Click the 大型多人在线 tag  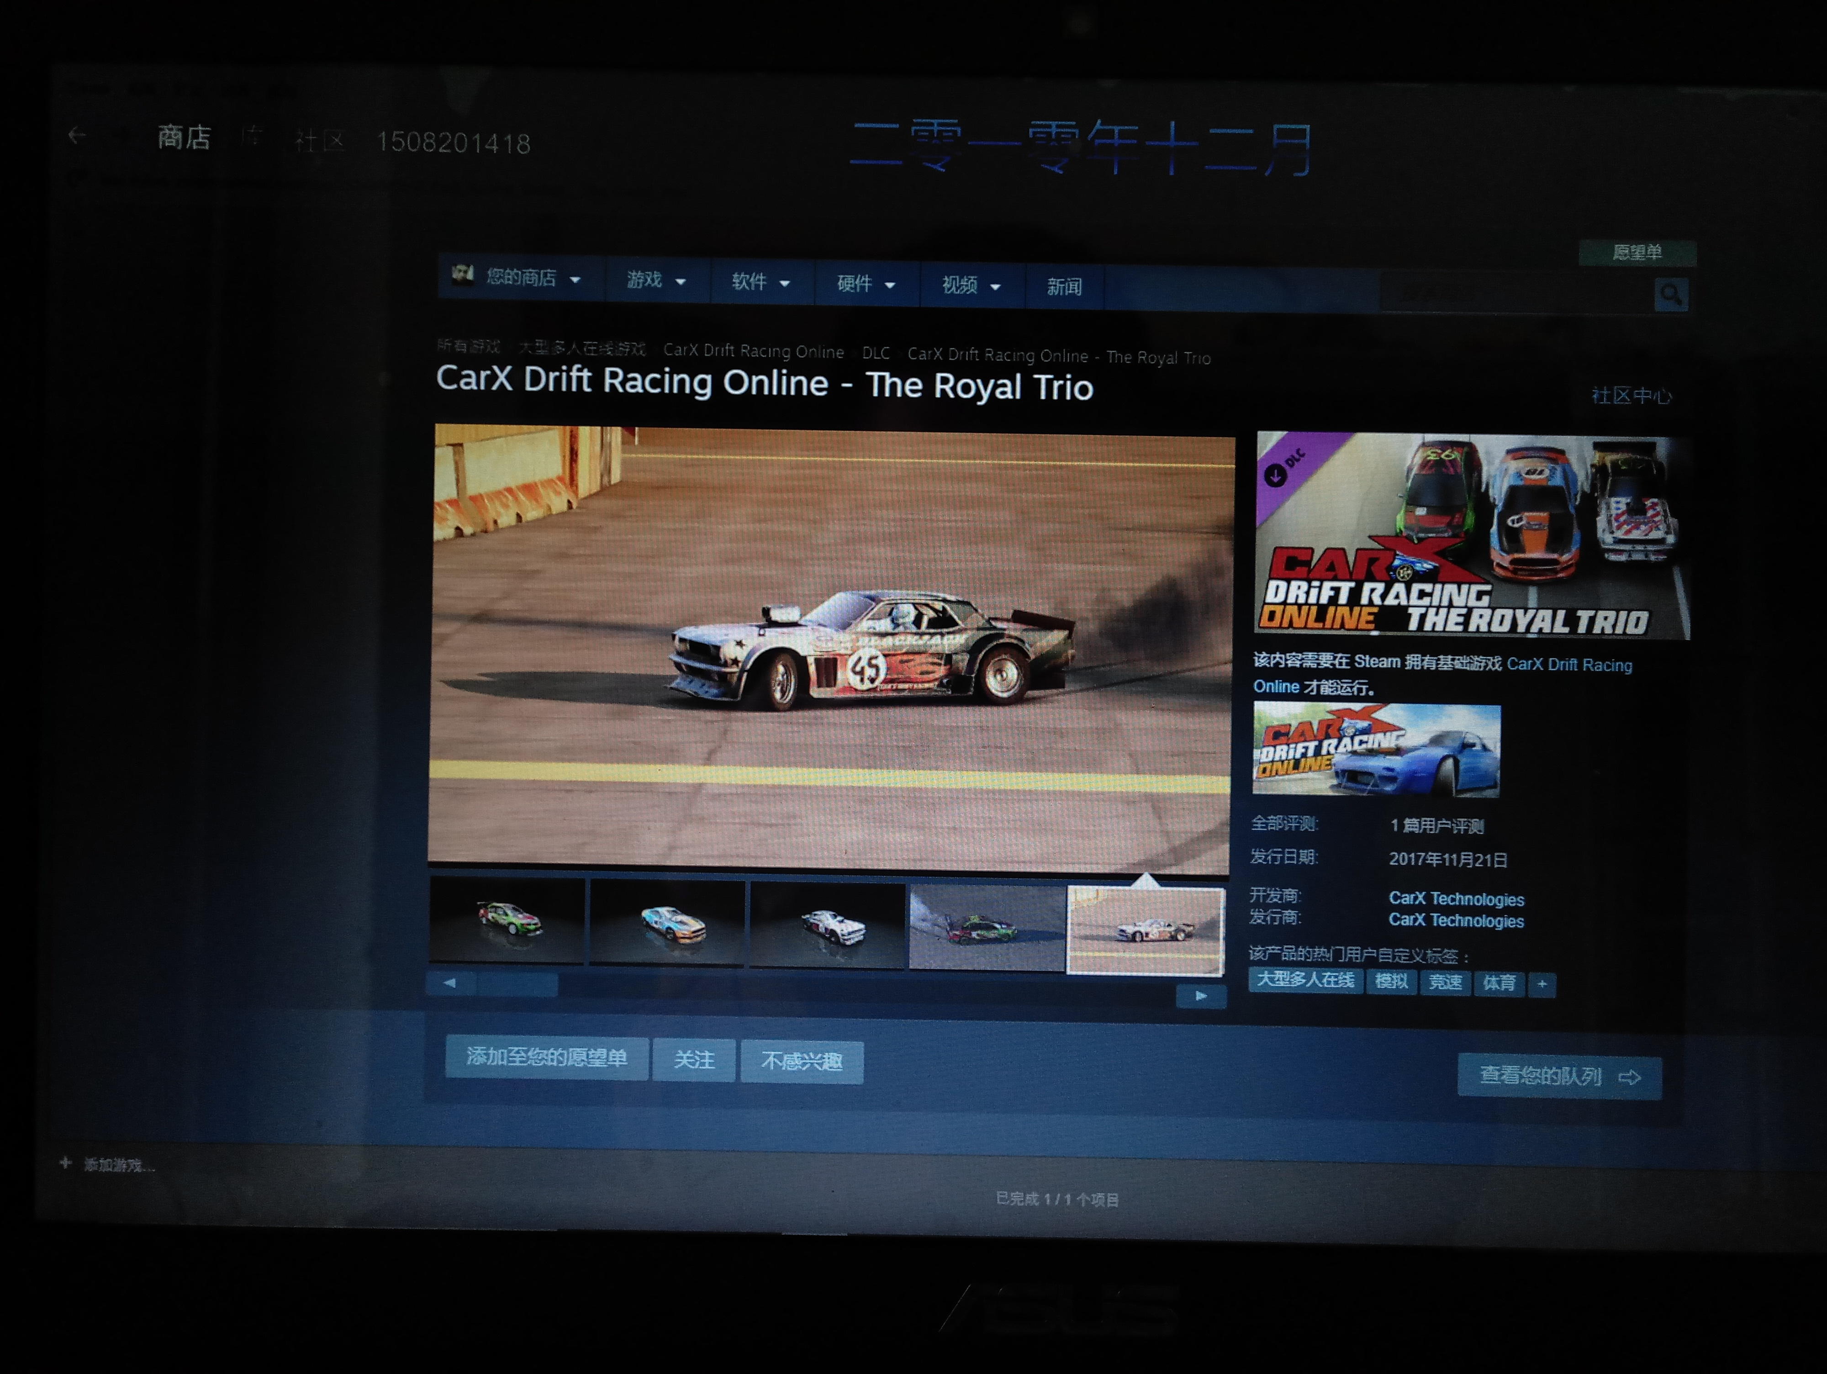[x=1305, y=980]
